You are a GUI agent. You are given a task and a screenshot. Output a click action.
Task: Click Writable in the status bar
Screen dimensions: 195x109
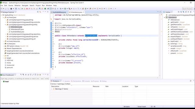click(x=127, y=107)
